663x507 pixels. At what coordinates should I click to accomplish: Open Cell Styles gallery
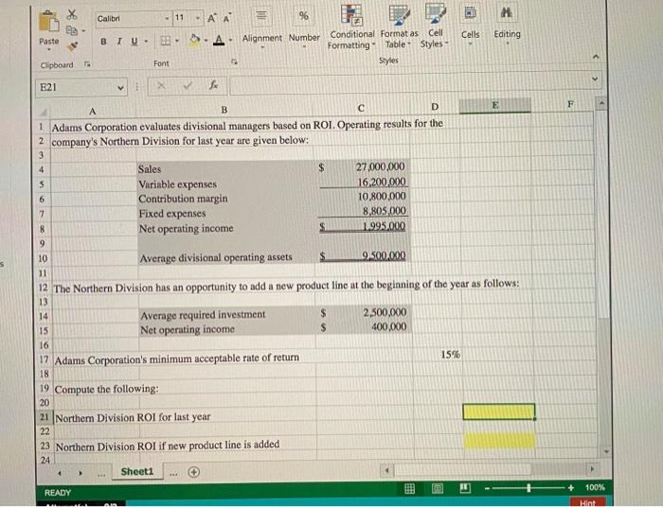(434, 27)
